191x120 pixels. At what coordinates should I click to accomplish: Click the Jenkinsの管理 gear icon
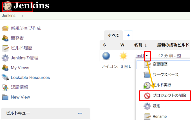coord(5,58)
